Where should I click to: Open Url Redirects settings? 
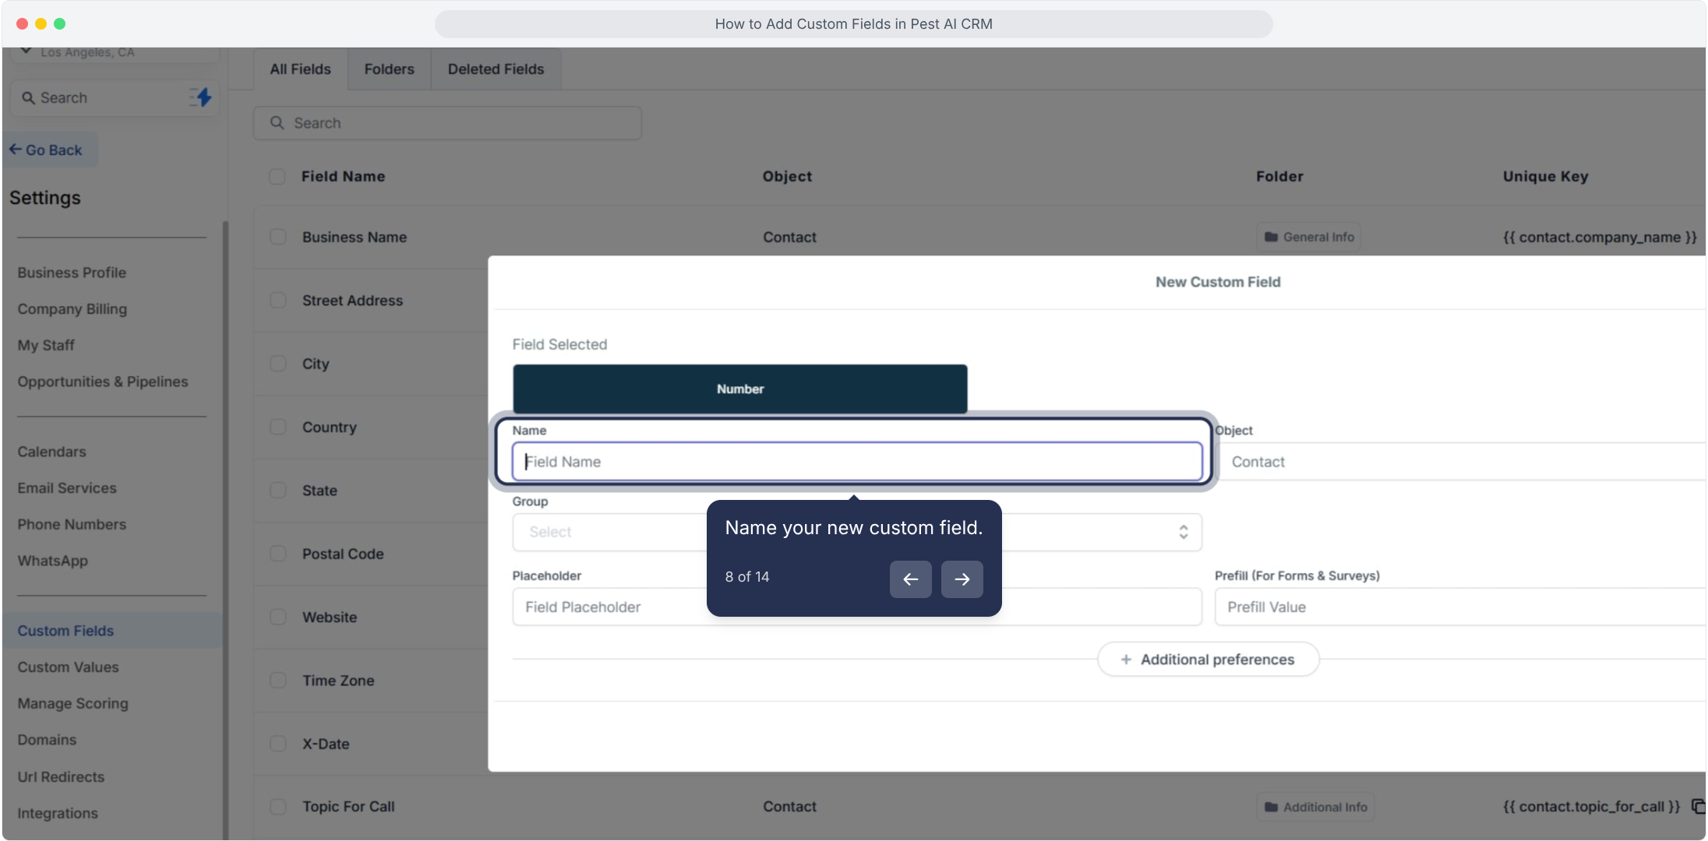61,776
